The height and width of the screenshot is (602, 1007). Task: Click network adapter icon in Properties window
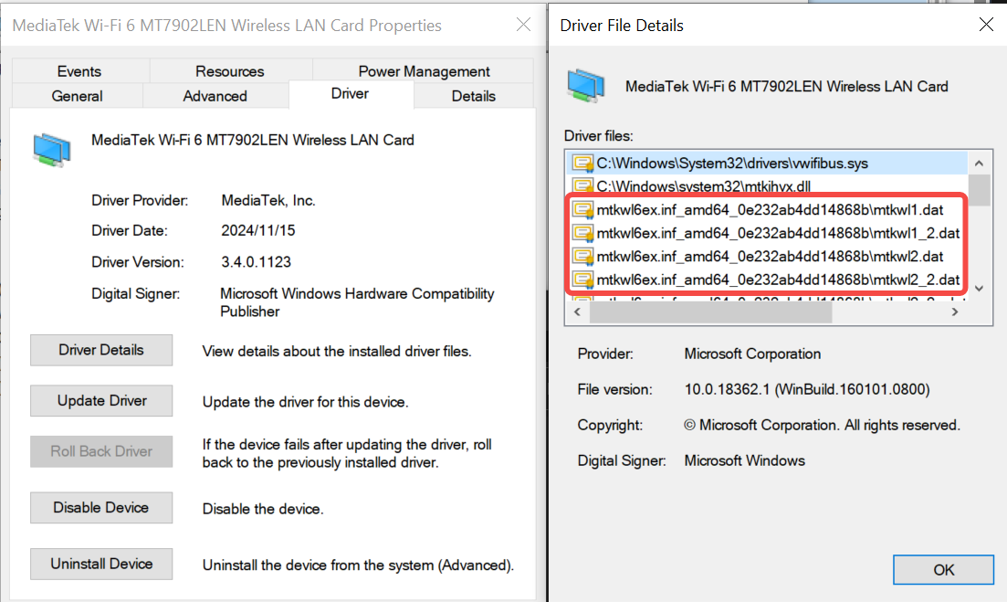click(x=52, y=151)
